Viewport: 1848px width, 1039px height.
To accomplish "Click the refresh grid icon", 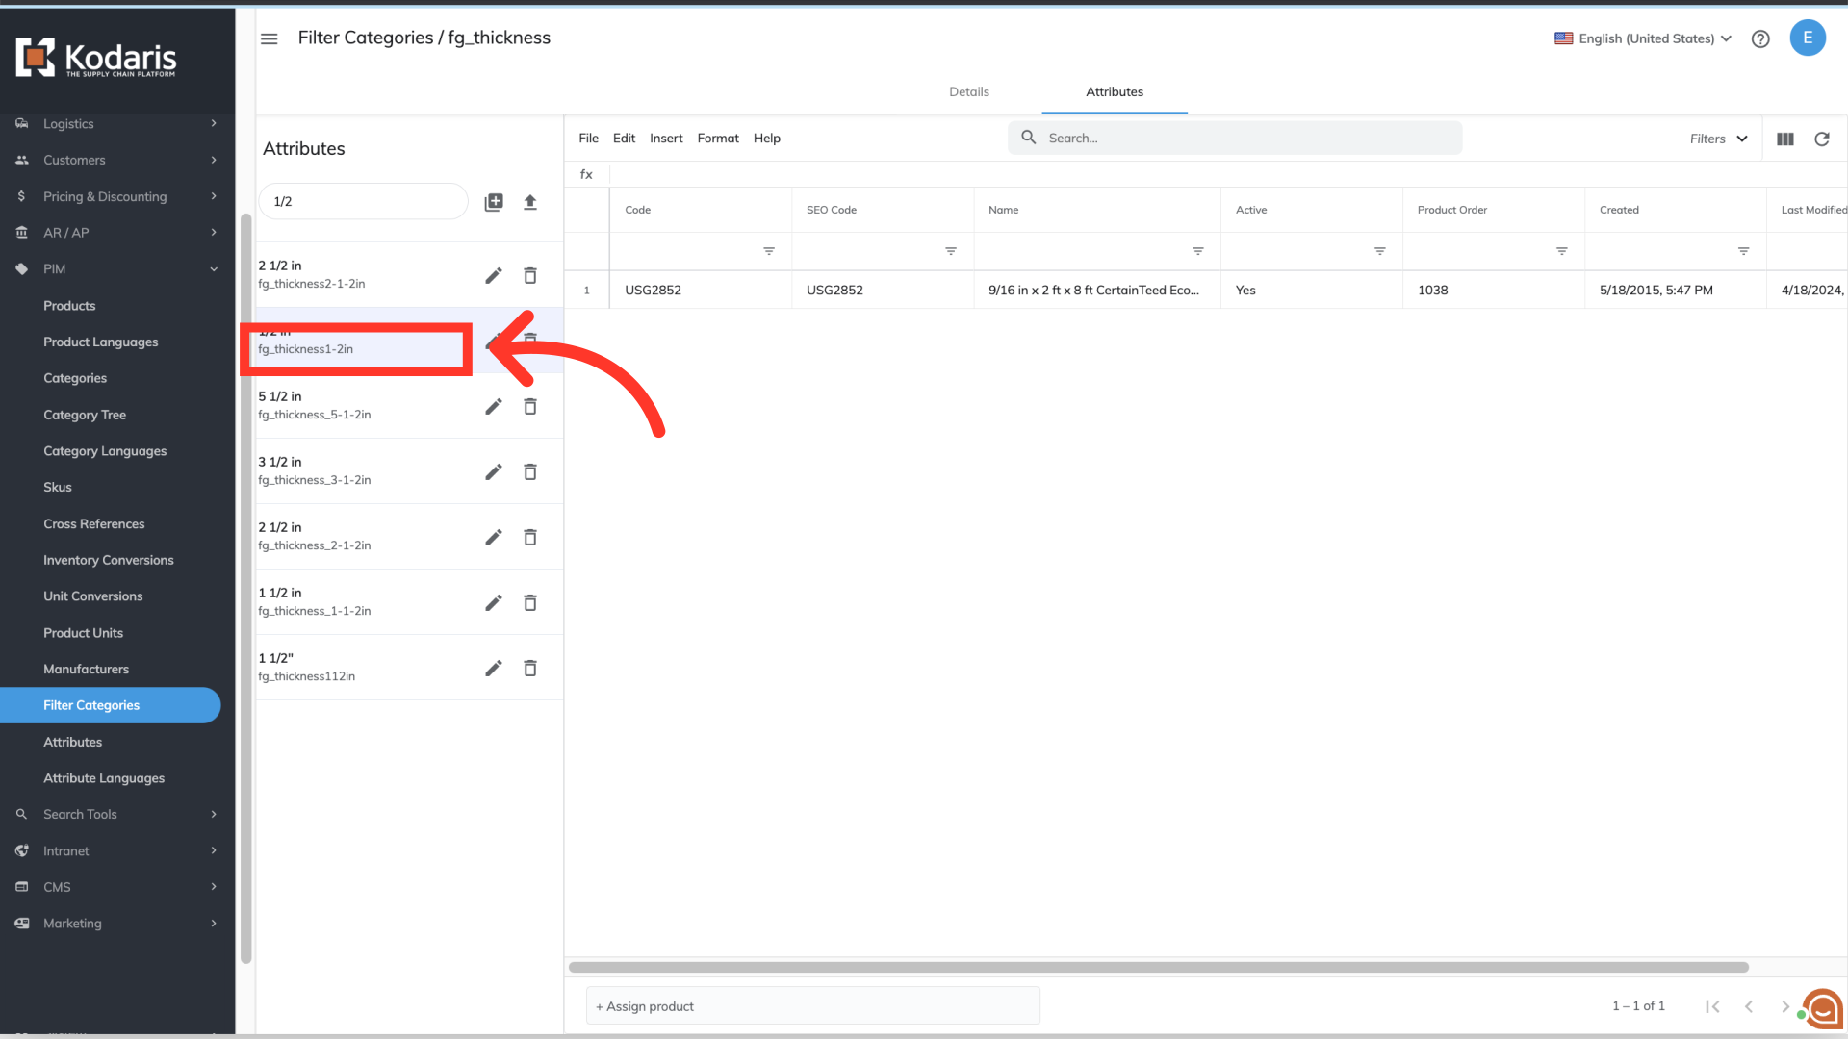I will tap(1822, 139).
